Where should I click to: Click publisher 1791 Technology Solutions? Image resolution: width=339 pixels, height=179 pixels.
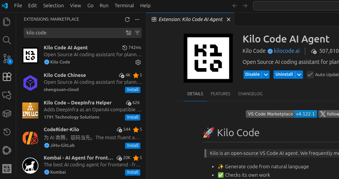point(72,117)
